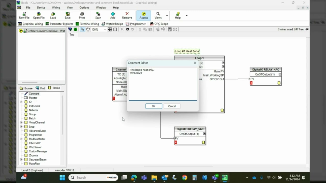Image resolution: width=326 pixels, height=183 pixels.
Task: Click the Paste clipboard icon
Action: 150,29
